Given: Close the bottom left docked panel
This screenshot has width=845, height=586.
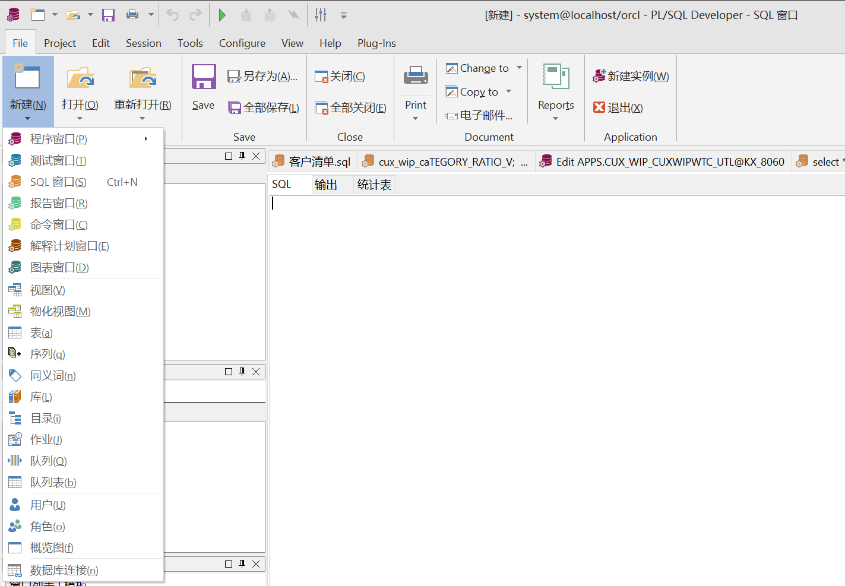Looking at the screenshot, I should (x=256, y=564).
